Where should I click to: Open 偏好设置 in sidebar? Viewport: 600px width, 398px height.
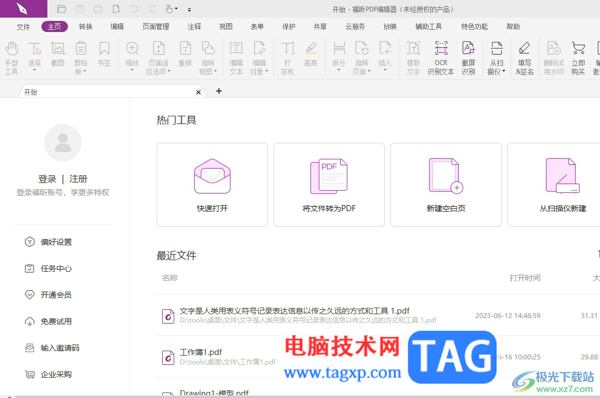[x=48, y=242]
